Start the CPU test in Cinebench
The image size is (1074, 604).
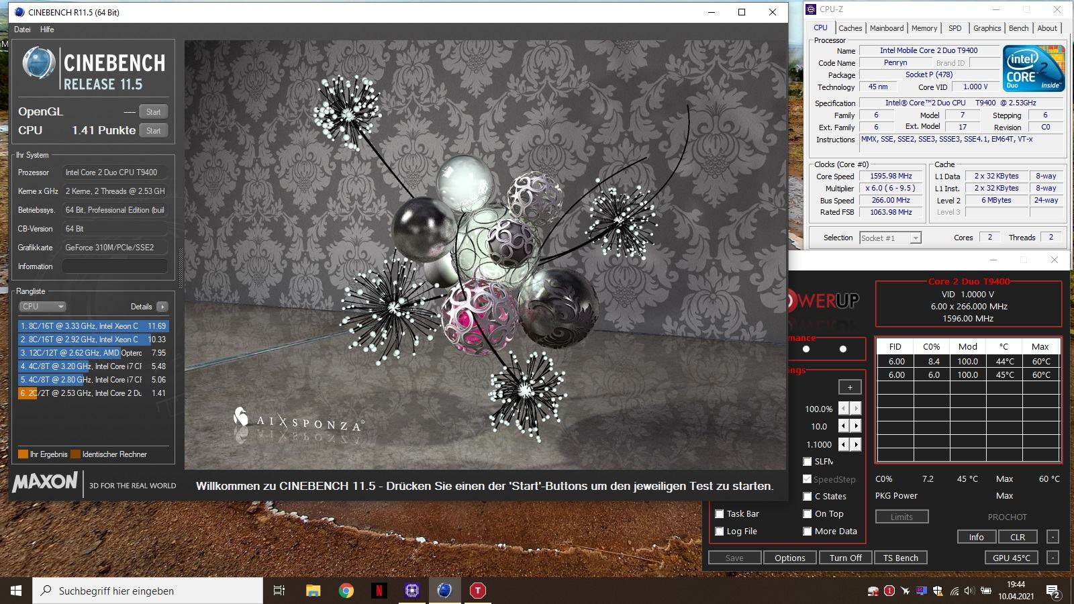(153, 131)
